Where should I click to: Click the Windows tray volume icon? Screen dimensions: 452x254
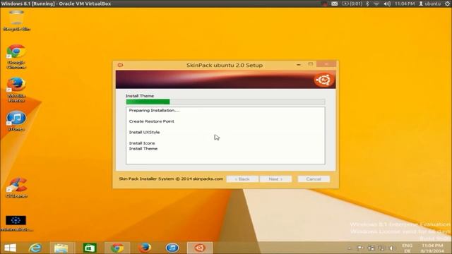(x=392, y=248)
